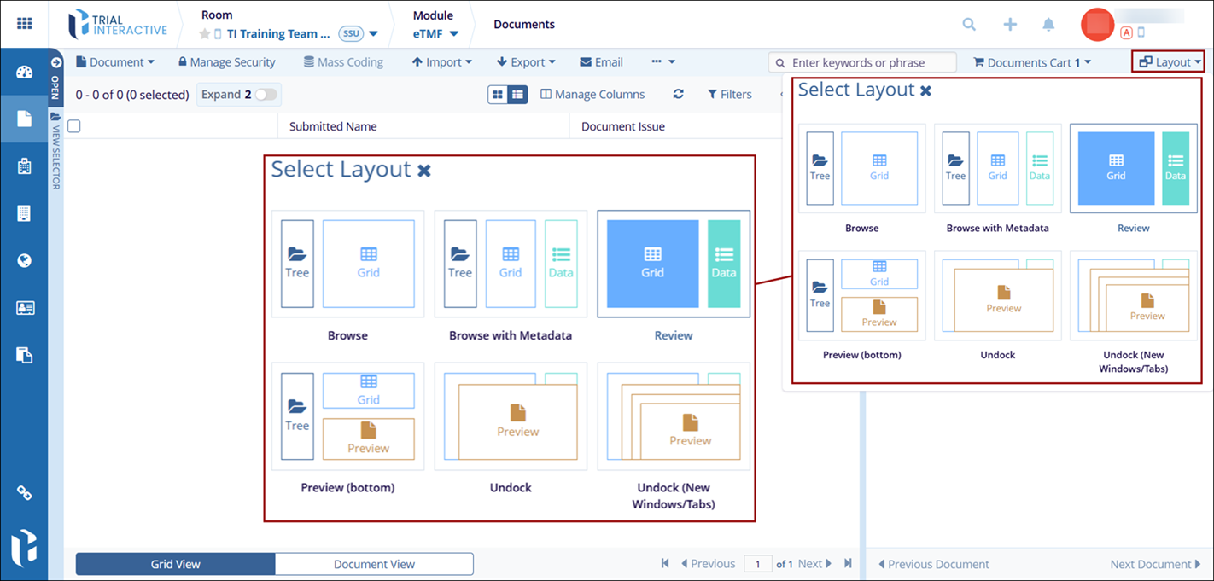
Task: Open the eTMF module dropdown
Action: tap(436, 34)
